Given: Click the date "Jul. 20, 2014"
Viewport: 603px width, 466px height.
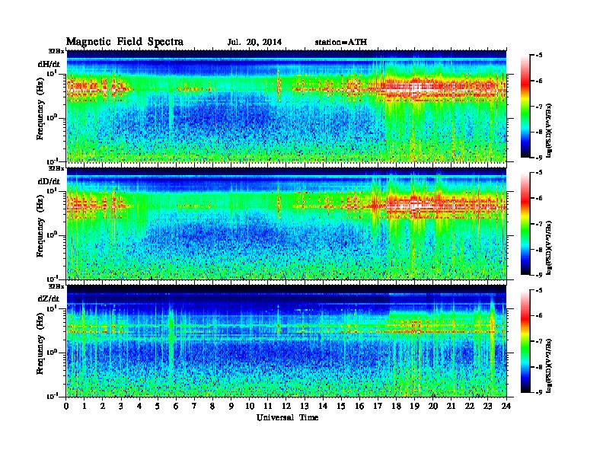Looking at the screenshot, I should (254, 43).
